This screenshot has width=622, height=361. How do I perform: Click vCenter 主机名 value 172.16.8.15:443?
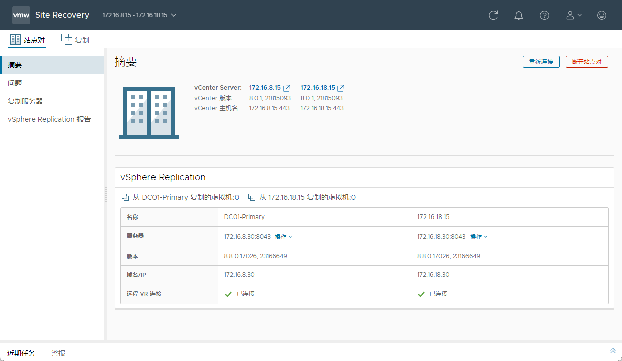click(x=269, y=108)
